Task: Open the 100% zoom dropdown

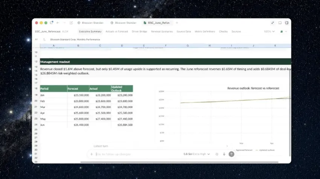Action: pos(269,32)
